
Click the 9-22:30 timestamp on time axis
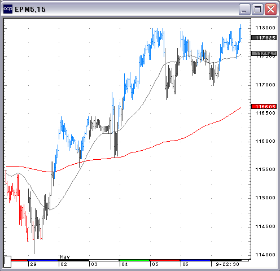click(228, 264)
